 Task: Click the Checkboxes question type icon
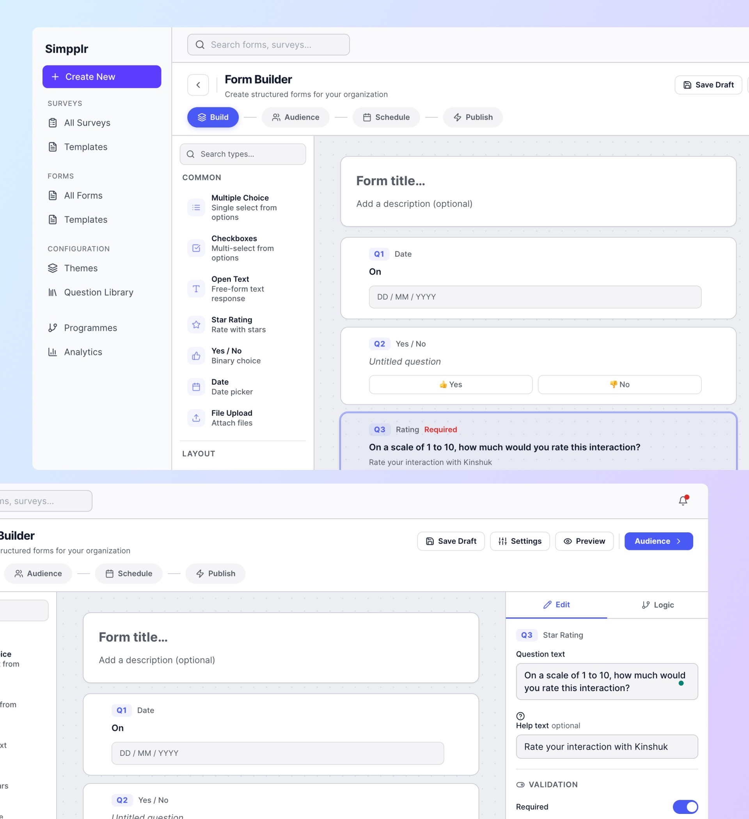click(196, 248)
